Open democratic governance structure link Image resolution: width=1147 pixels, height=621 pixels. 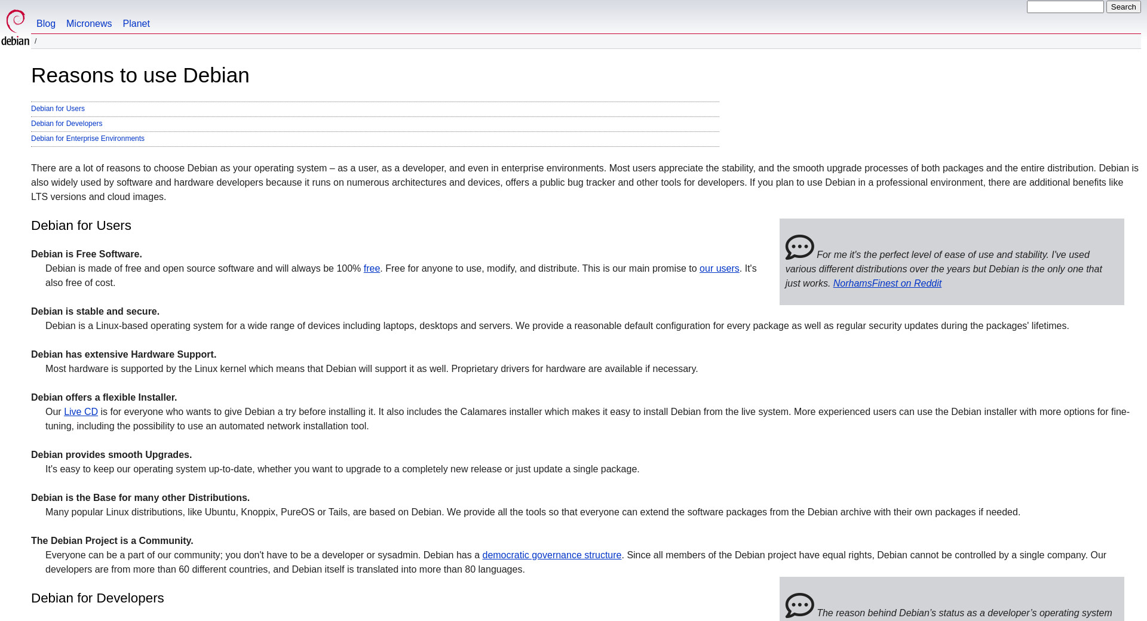click(551, 555)
